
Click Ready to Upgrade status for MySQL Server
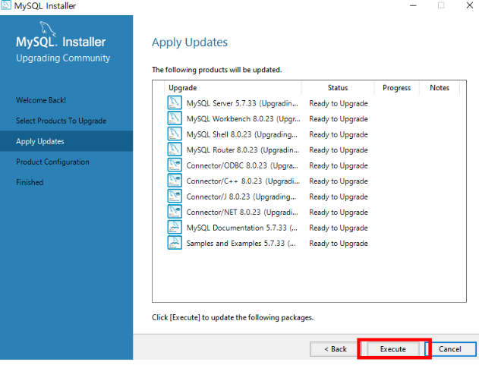(339, 103)
